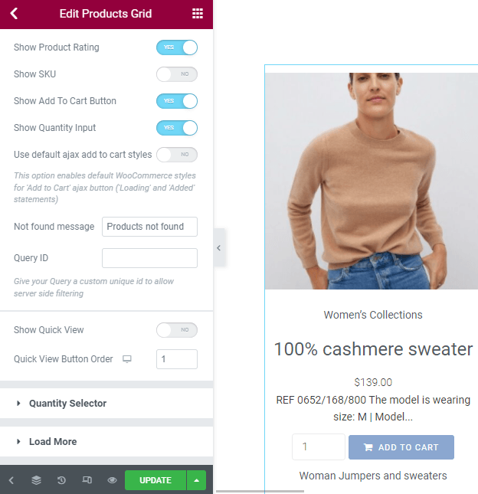The image size is (478, 494).
Task: Go back using header arrow icon
Action: [x=14, y=14]
